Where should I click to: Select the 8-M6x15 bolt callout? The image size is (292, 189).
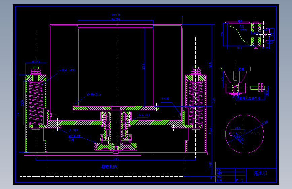94,94
